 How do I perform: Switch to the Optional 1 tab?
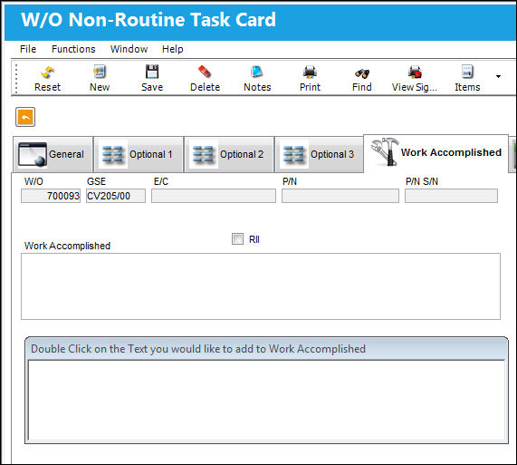(x=139, y=154)
